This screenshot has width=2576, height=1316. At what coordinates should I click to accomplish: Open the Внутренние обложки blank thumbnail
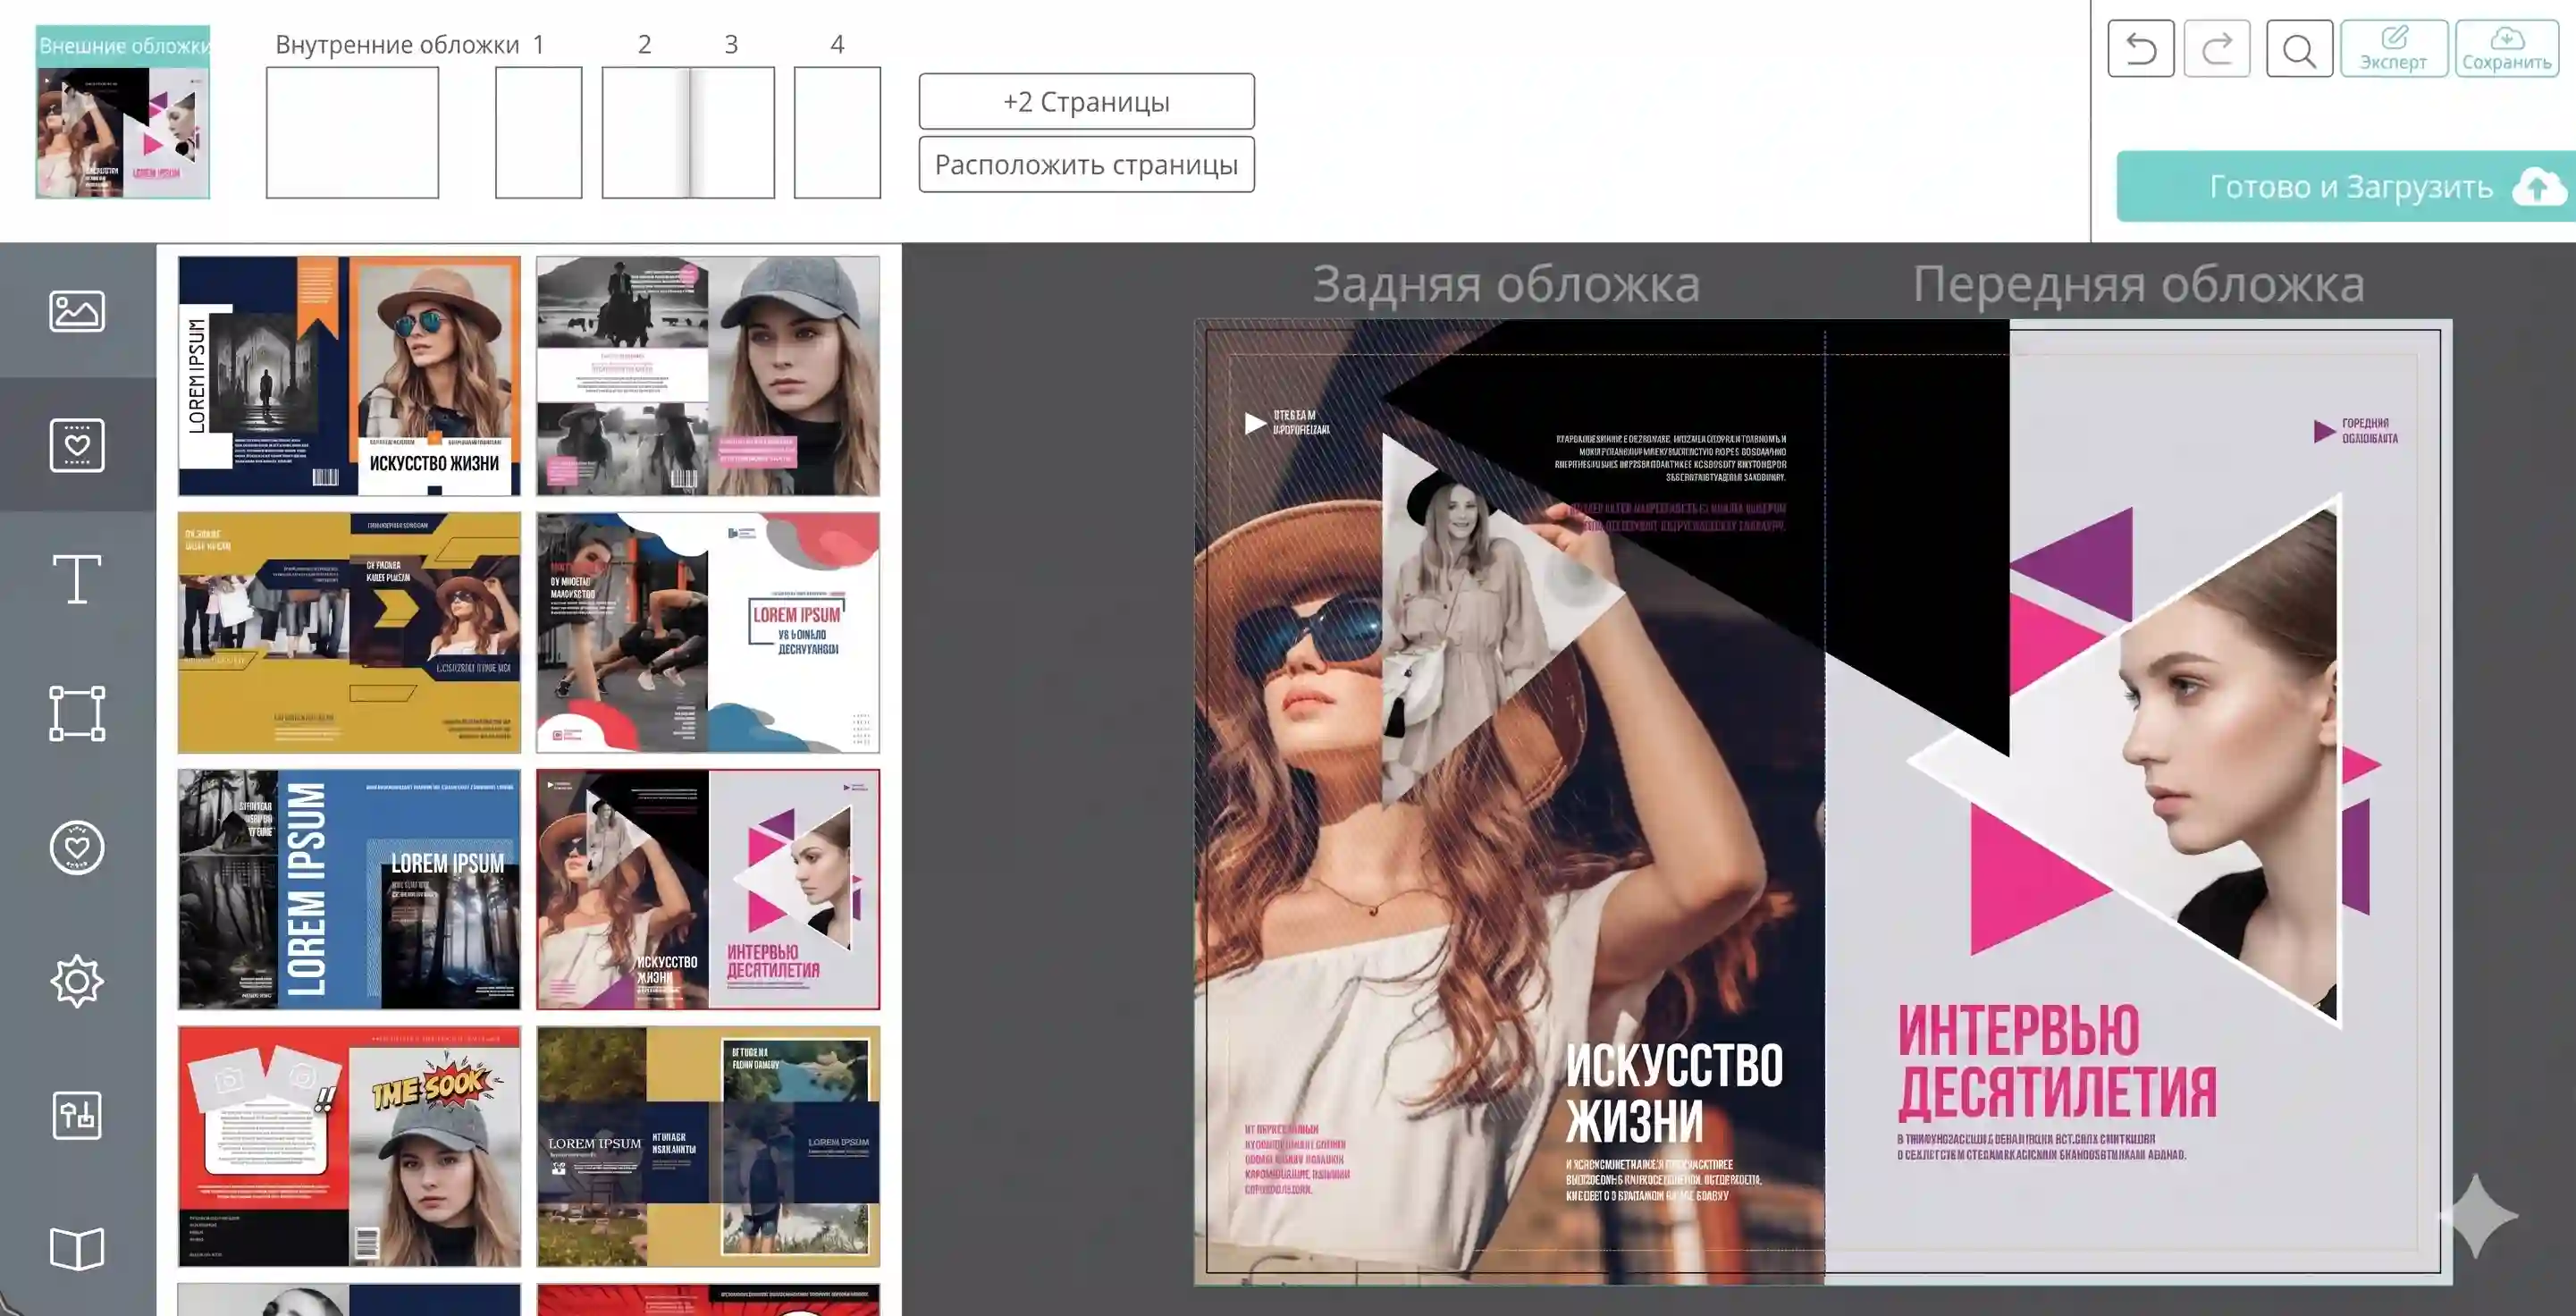[x=352, y=133]
